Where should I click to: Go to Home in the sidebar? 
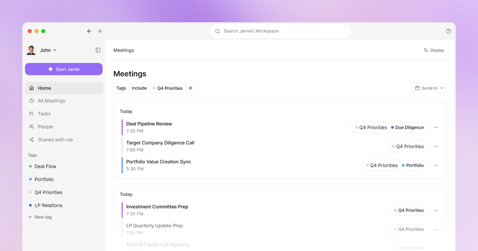tap(64, 88)
